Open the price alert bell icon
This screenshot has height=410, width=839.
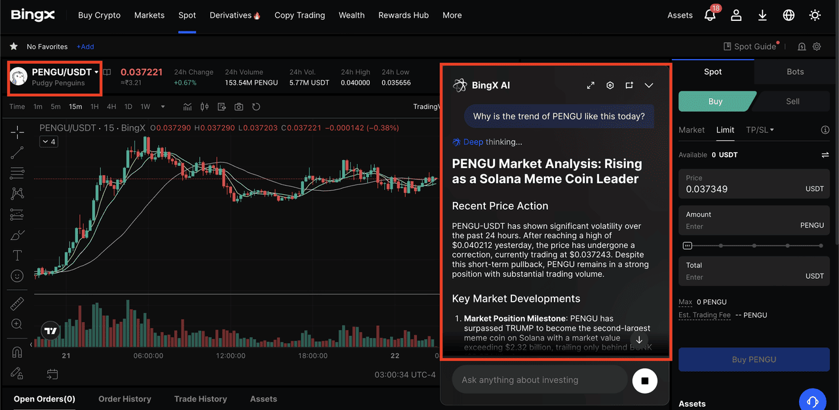click(x=802, y=47)
